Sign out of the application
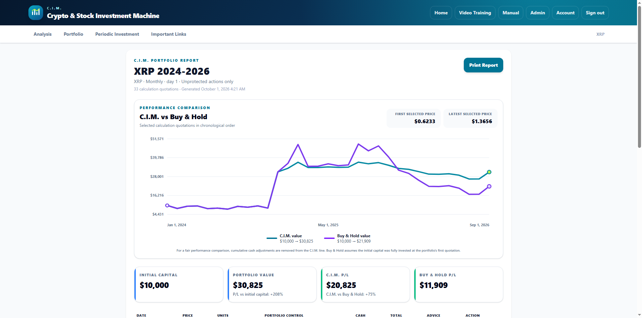The height and width of the screenshot is (318, 642). point(595,13)
